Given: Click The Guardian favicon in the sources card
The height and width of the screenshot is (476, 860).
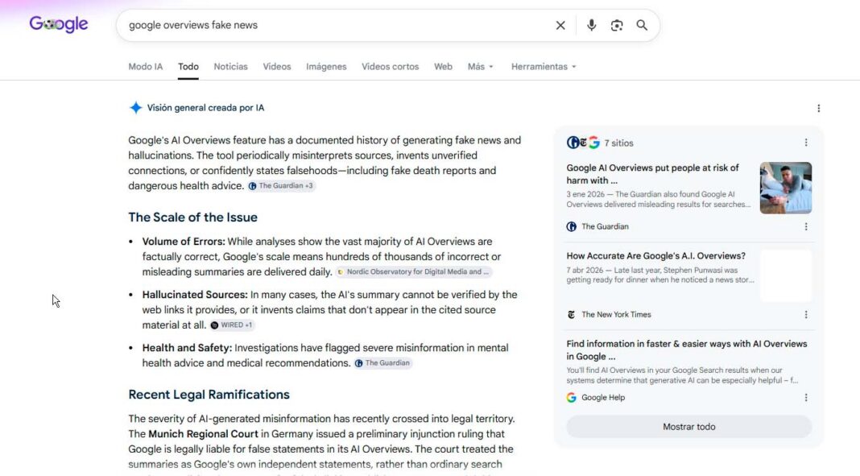Looking at the screenshot, I should 572,226.
